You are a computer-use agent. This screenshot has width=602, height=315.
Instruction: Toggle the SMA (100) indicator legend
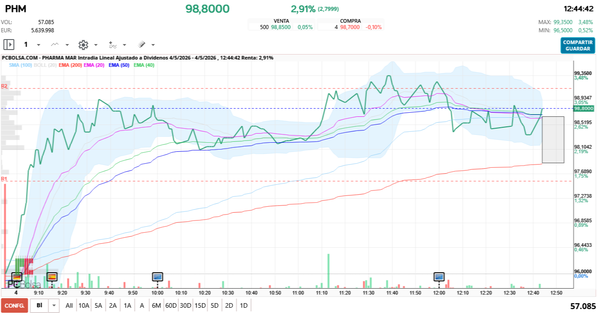point(20,65)
